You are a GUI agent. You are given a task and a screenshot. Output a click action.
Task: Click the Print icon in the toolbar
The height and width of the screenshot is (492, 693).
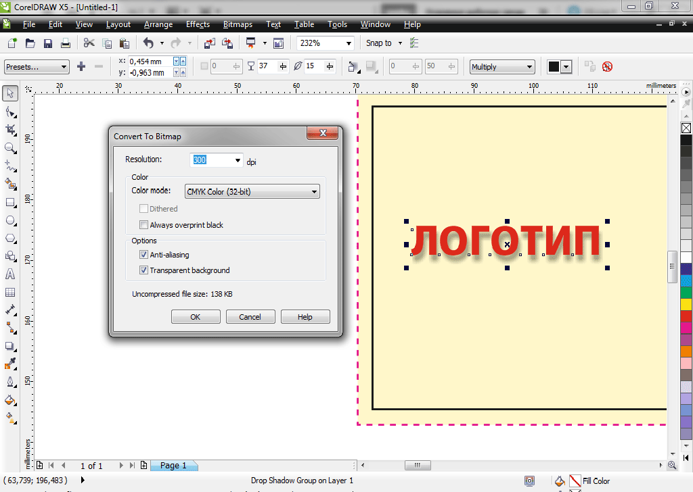click(x=66, y=43)
